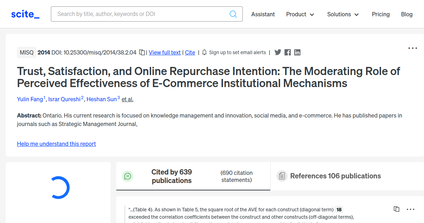Open the citation card ellipsis menu
Image resolution: width=424 pixels, height=223 pixels.
(410, 209)
